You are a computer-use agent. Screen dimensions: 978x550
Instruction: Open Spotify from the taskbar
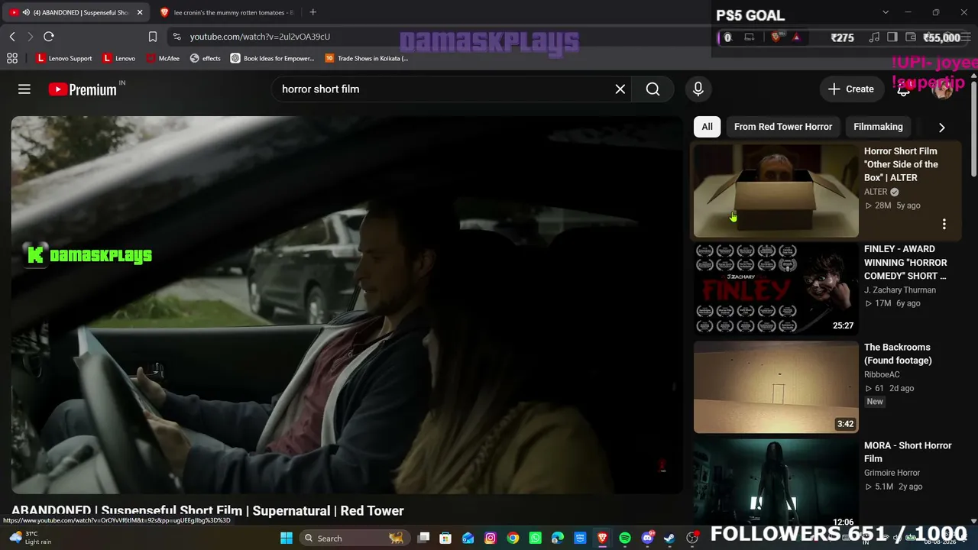(x=625, y=538)
